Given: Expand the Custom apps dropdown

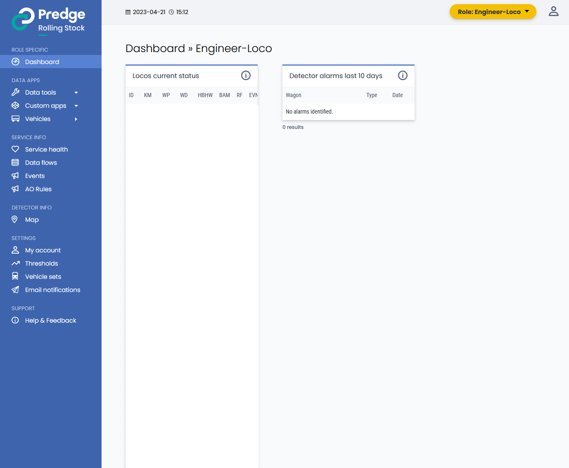Looking at the screenshot, I should tap(76, 105).
